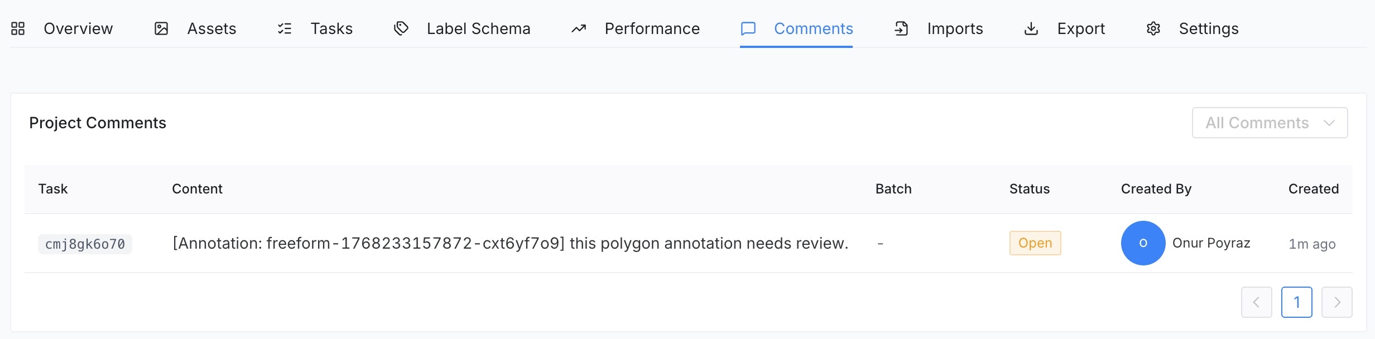Select the Performance trend-line icon
The height and width of the screenshot is (339, 1375).
pyautogui.click(x=578, y=28)
